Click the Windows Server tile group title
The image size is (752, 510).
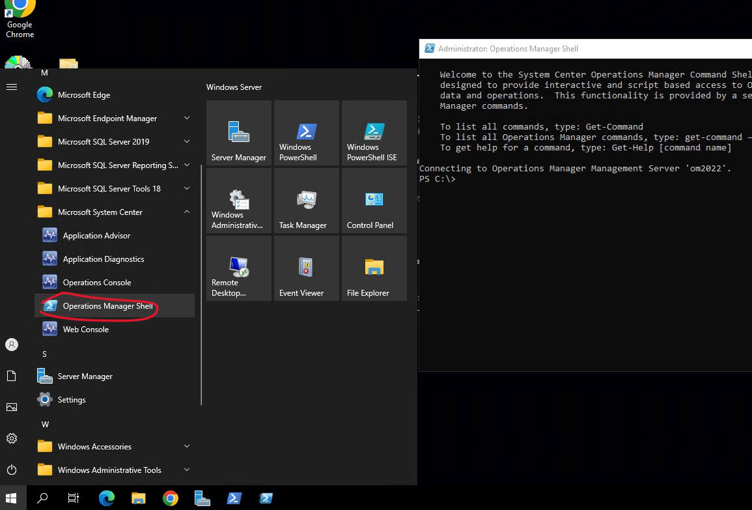(234, 87)
